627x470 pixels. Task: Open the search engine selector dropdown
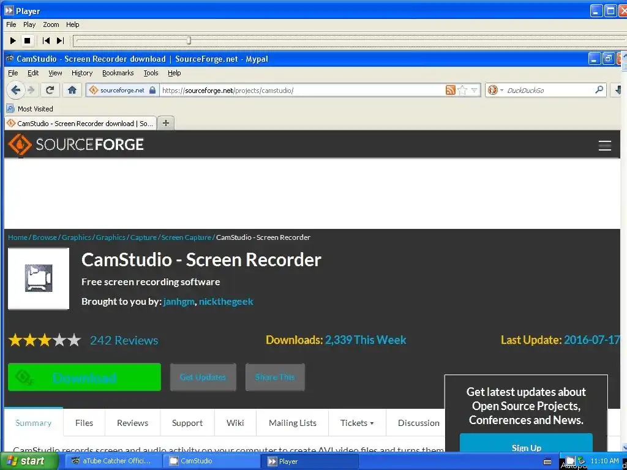(x=495, y=91)
